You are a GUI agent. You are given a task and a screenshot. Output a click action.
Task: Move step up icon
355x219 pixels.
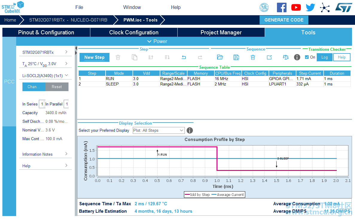(x=151, y=57)
